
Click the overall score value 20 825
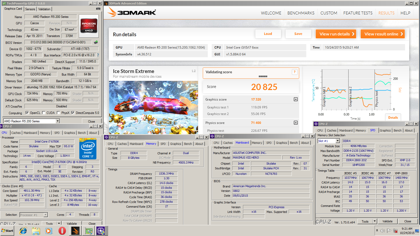[x=264, y=87]
